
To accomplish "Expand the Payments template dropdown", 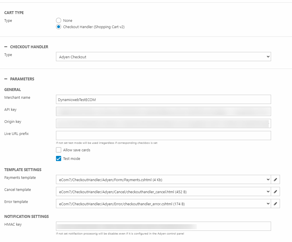I will tap(163, 179).
